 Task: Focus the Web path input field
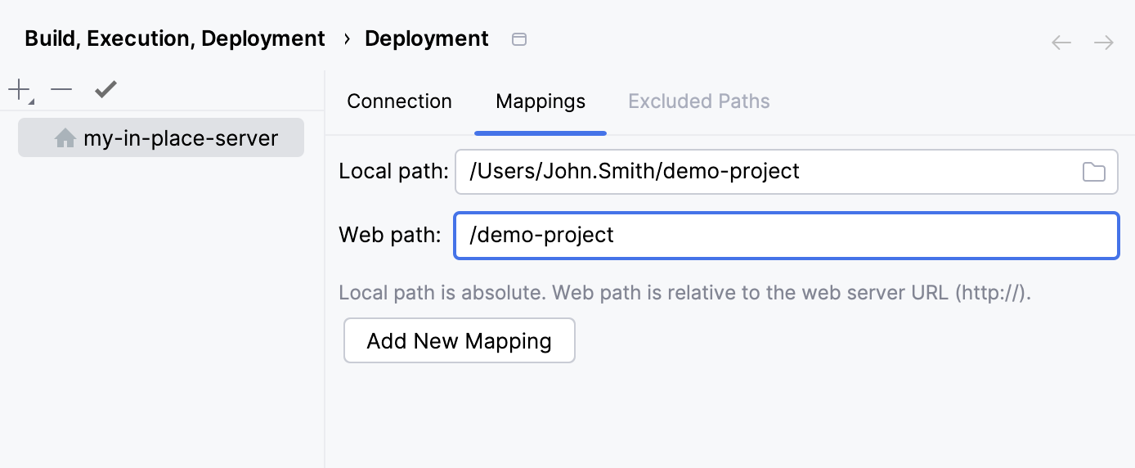785,236
